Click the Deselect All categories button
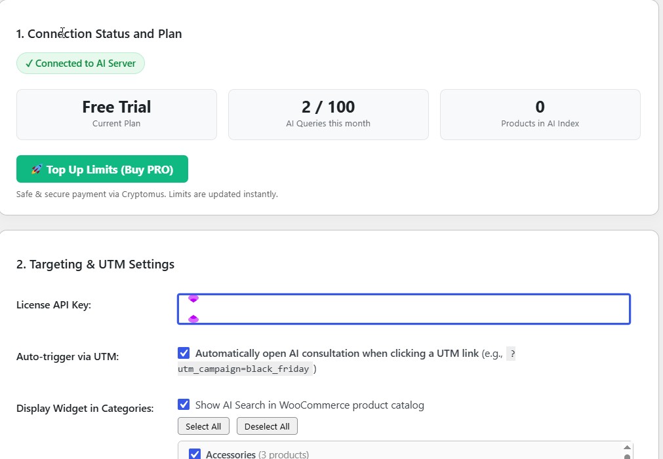Screen dimensions: 663x459 coord(267,426)
